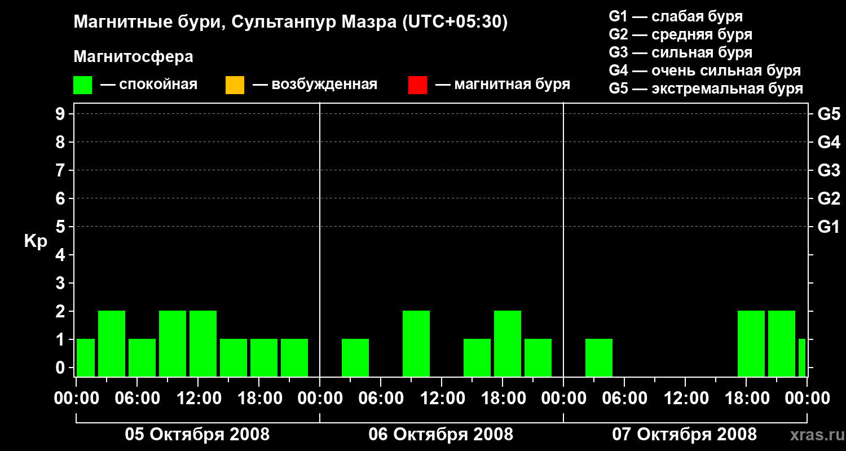
Task: Click the 03:00–06:00 bar on 07 October
Action: [x=599, y=357]
